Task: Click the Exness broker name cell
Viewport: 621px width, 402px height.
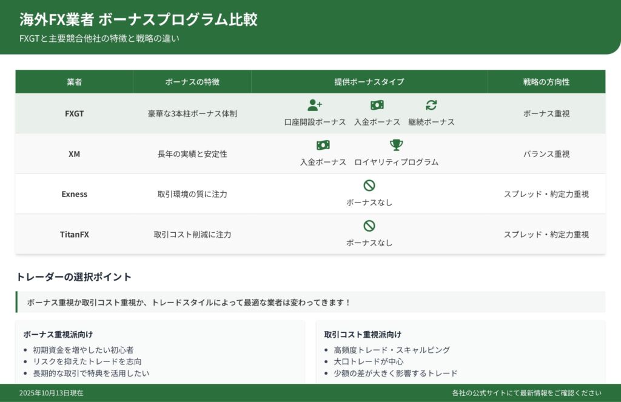Action: click(x=74, y=194)
